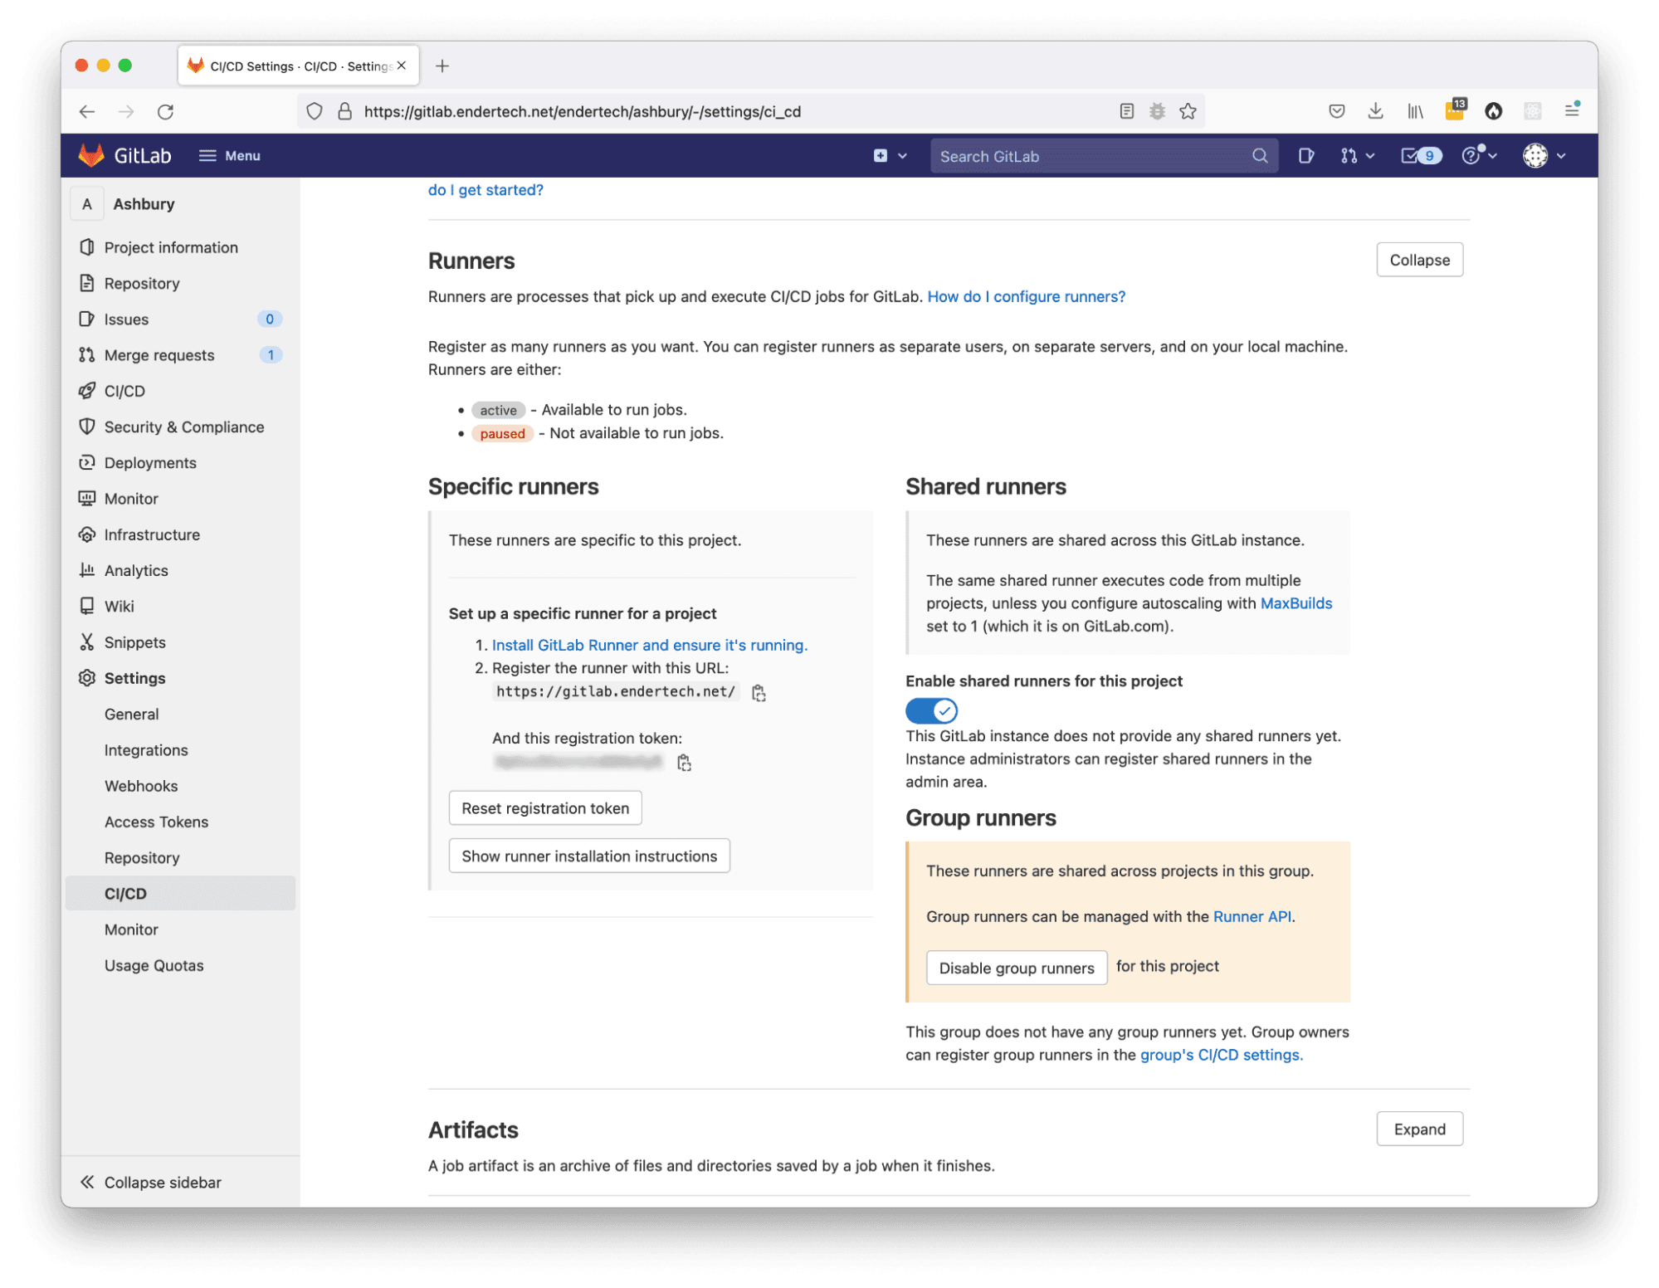The image size is (1659, 1288).
Task: Open the Issues icon in top navbar
Action: [x=1305, y=156]
